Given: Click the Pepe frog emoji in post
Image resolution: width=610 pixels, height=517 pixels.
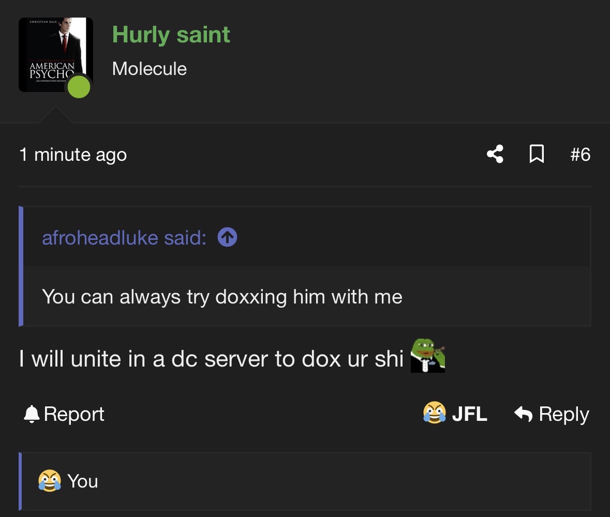Looking at the screenshot, I should point(427,355).
